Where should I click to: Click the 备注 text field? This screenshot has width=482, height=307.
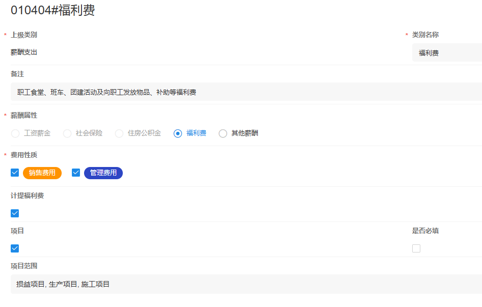(245, 92)
